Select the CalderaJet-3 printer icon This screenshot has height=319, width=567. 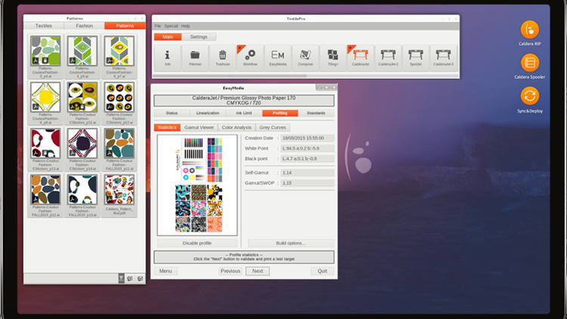(x=443, y=57)
